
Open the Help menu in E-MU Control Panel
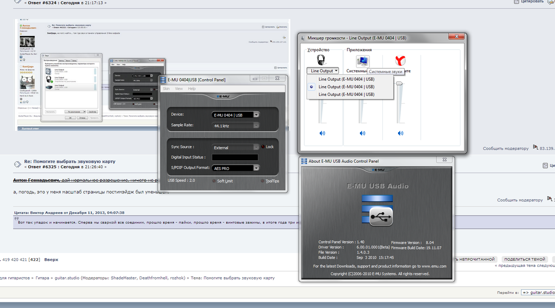192,88
